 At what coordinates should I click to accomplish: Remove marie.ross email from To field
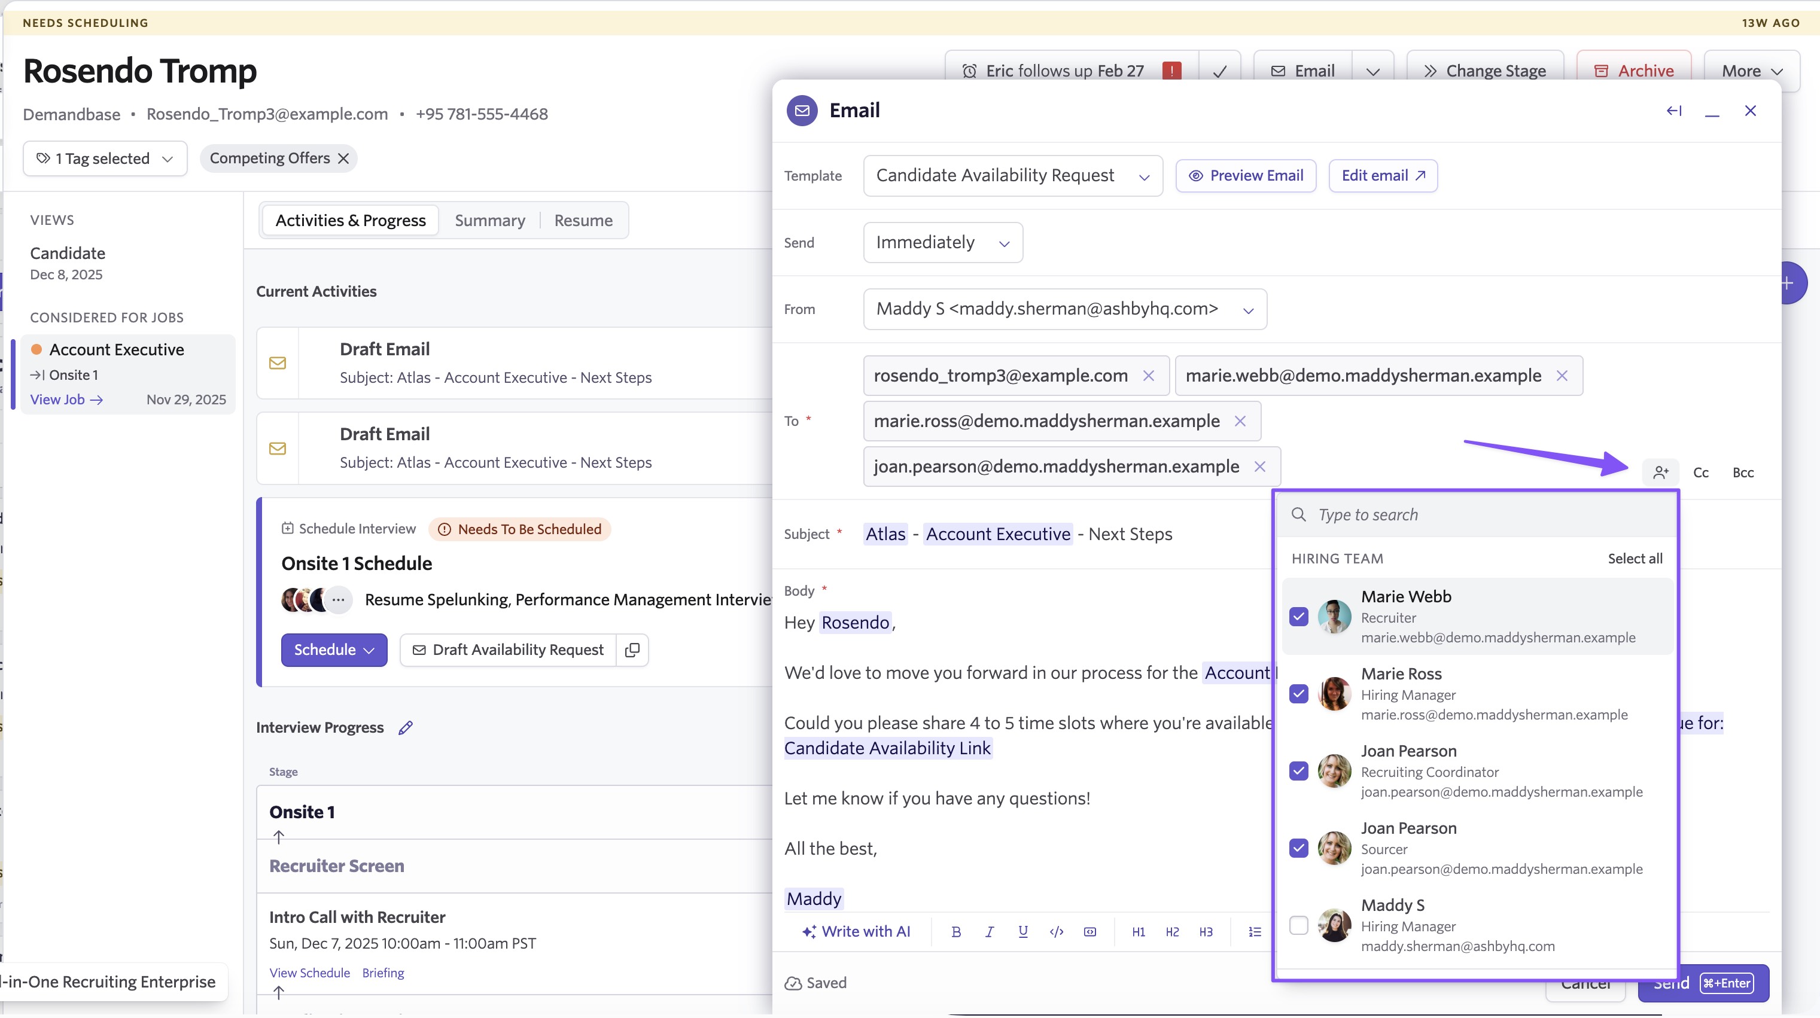(x=1240, y=421)
